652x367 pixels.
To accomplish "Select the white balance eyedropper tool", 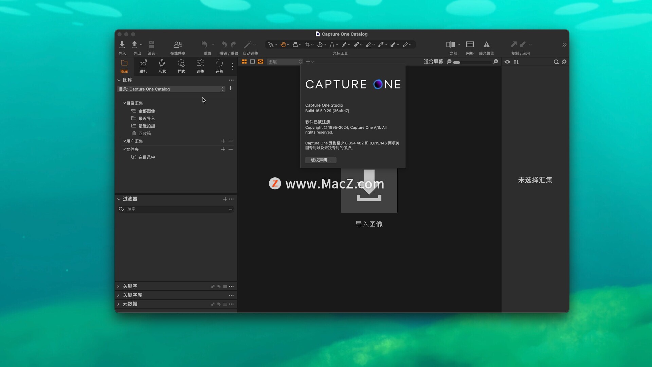I will (381, 45).
